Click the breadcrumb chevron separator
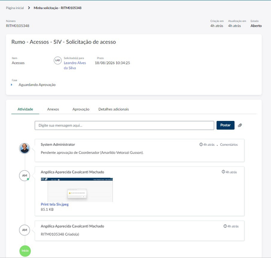Image resolution: width=271 pixels, height=258 pixels. click(x=29, y=8)
